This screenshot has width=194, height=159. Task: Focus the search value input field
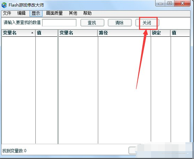click(59, 23)
